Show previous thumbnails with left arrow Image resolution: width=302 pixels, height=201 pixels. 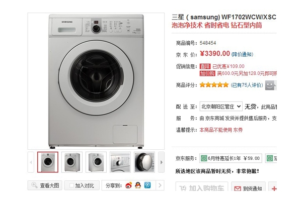(x=31, y=162)
